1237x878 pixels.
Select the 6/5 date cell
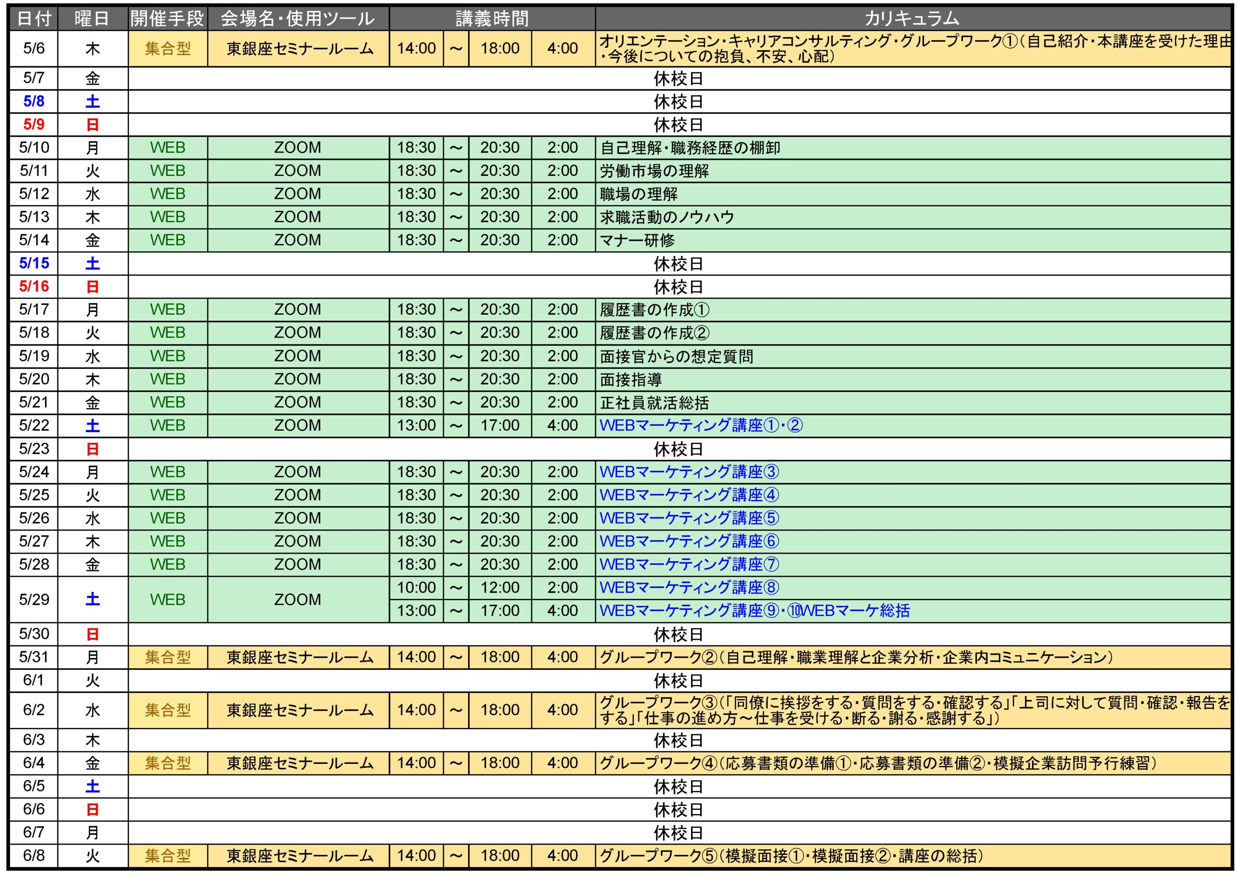pos(33,787)
